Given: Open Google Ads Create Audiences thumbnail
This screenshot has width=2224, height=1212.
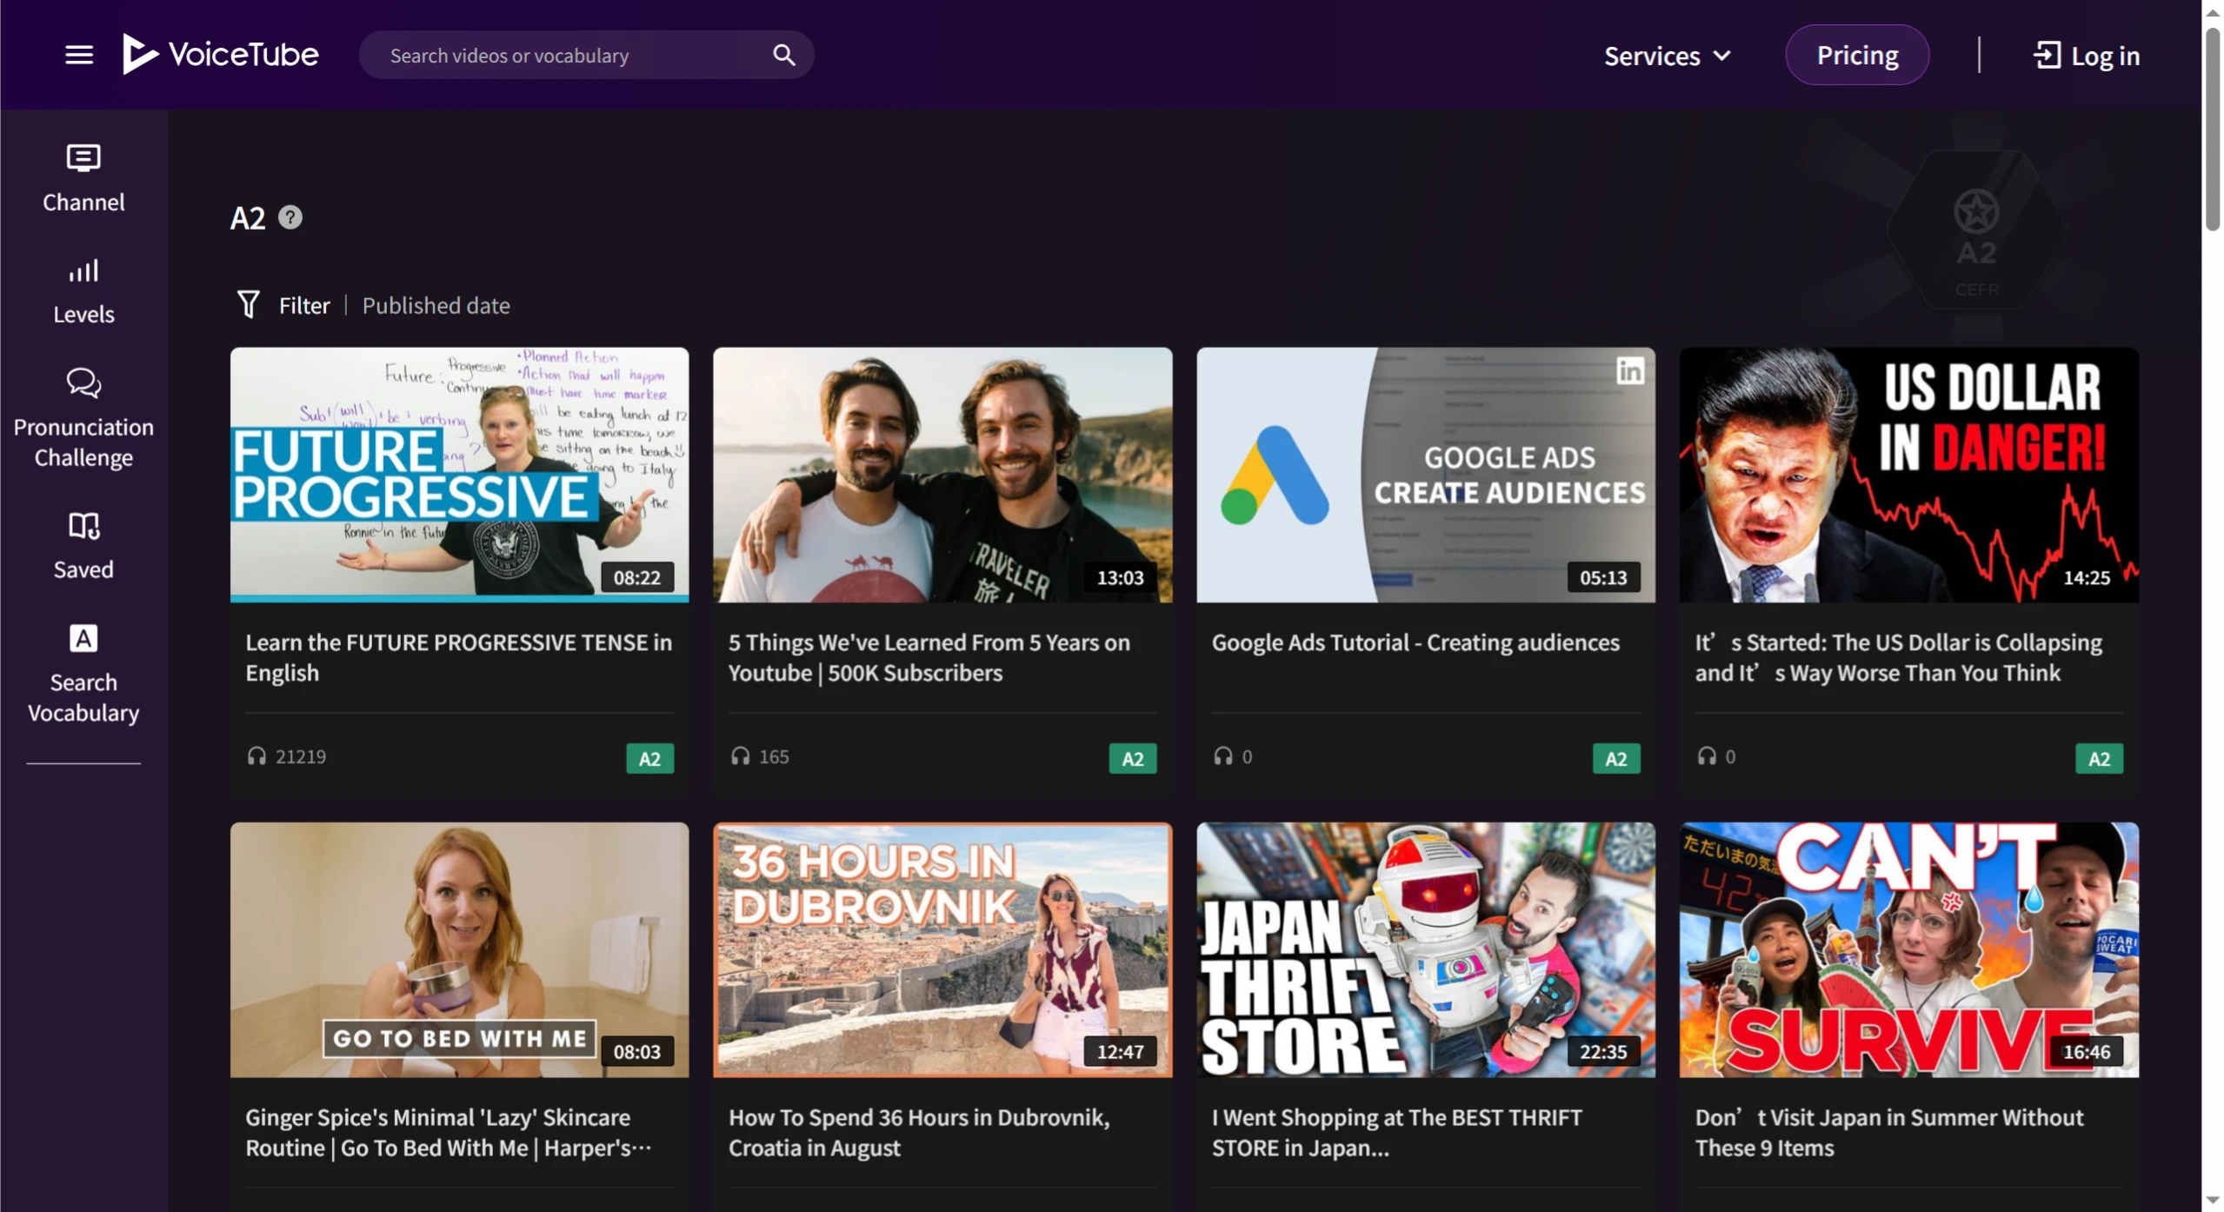Looking at the screenshot, I should [x=1426, y=475].
